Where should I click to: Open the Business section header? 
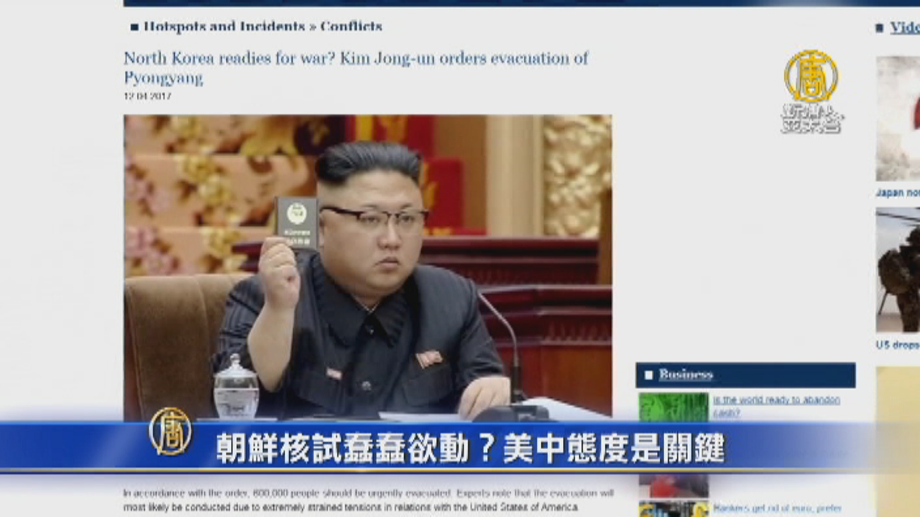click(685, 374)
